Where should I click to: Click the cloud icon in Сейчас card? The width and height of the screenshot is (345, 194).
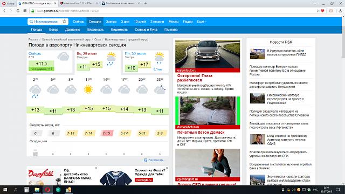(63, 56)
